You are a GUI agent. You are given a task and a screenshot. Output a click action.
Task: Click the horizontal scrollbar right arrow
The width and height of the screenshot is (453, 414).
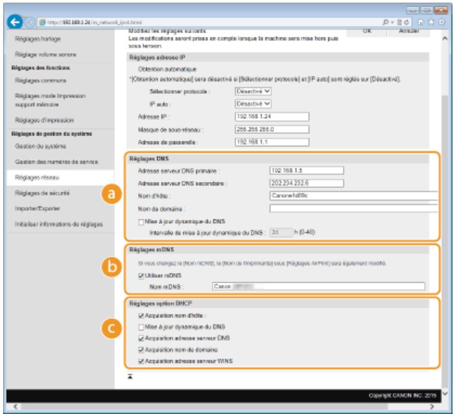432,407
